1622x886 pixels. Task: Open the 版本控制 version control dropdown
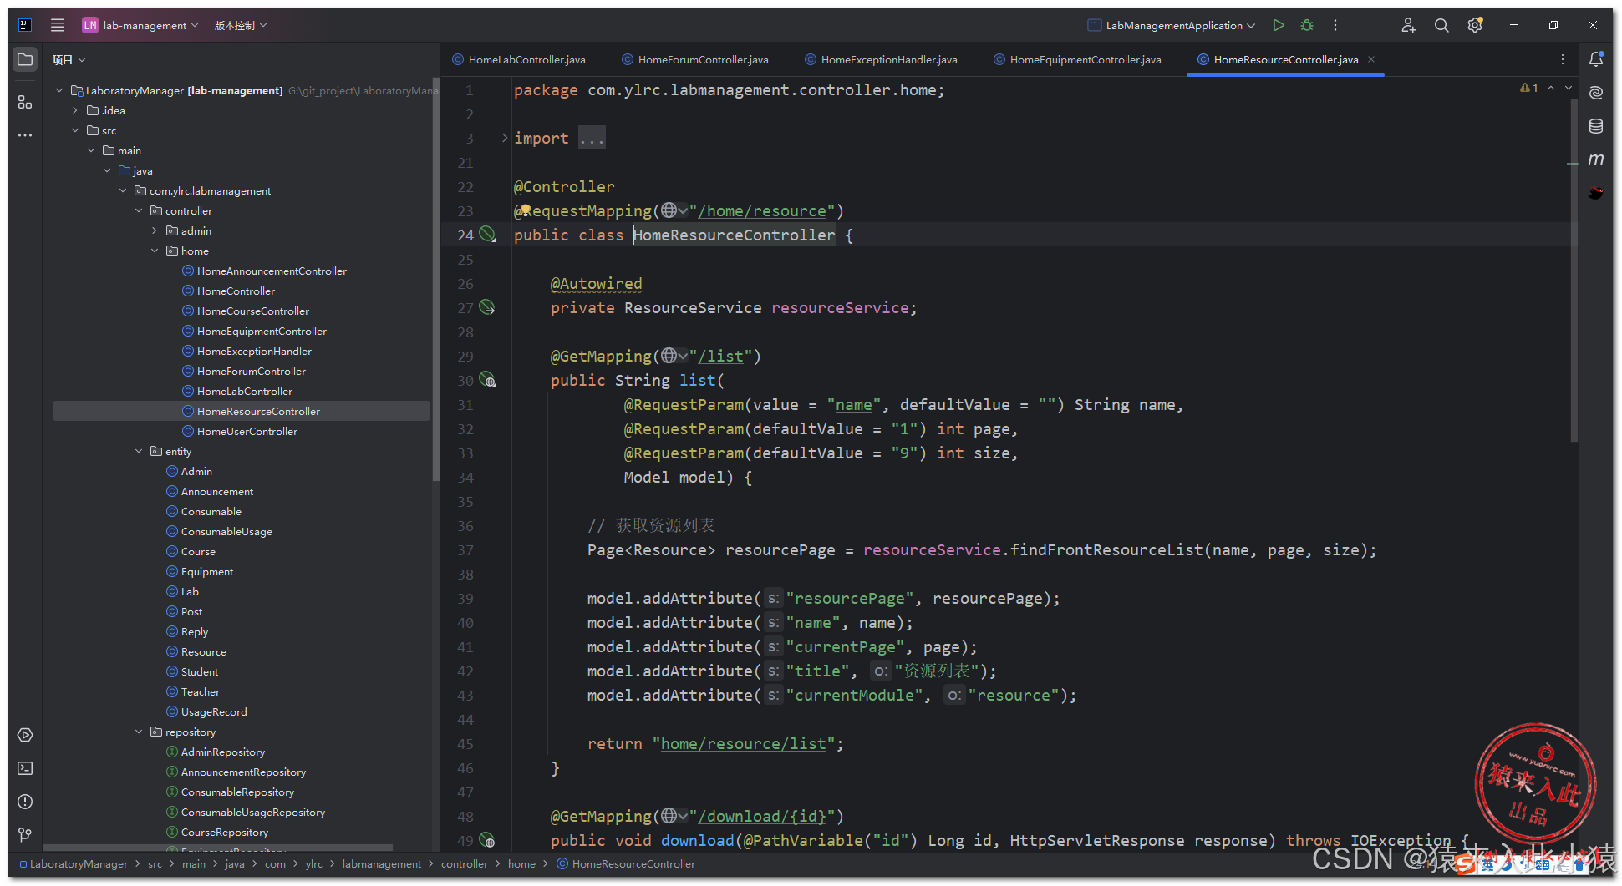[241, 25]
